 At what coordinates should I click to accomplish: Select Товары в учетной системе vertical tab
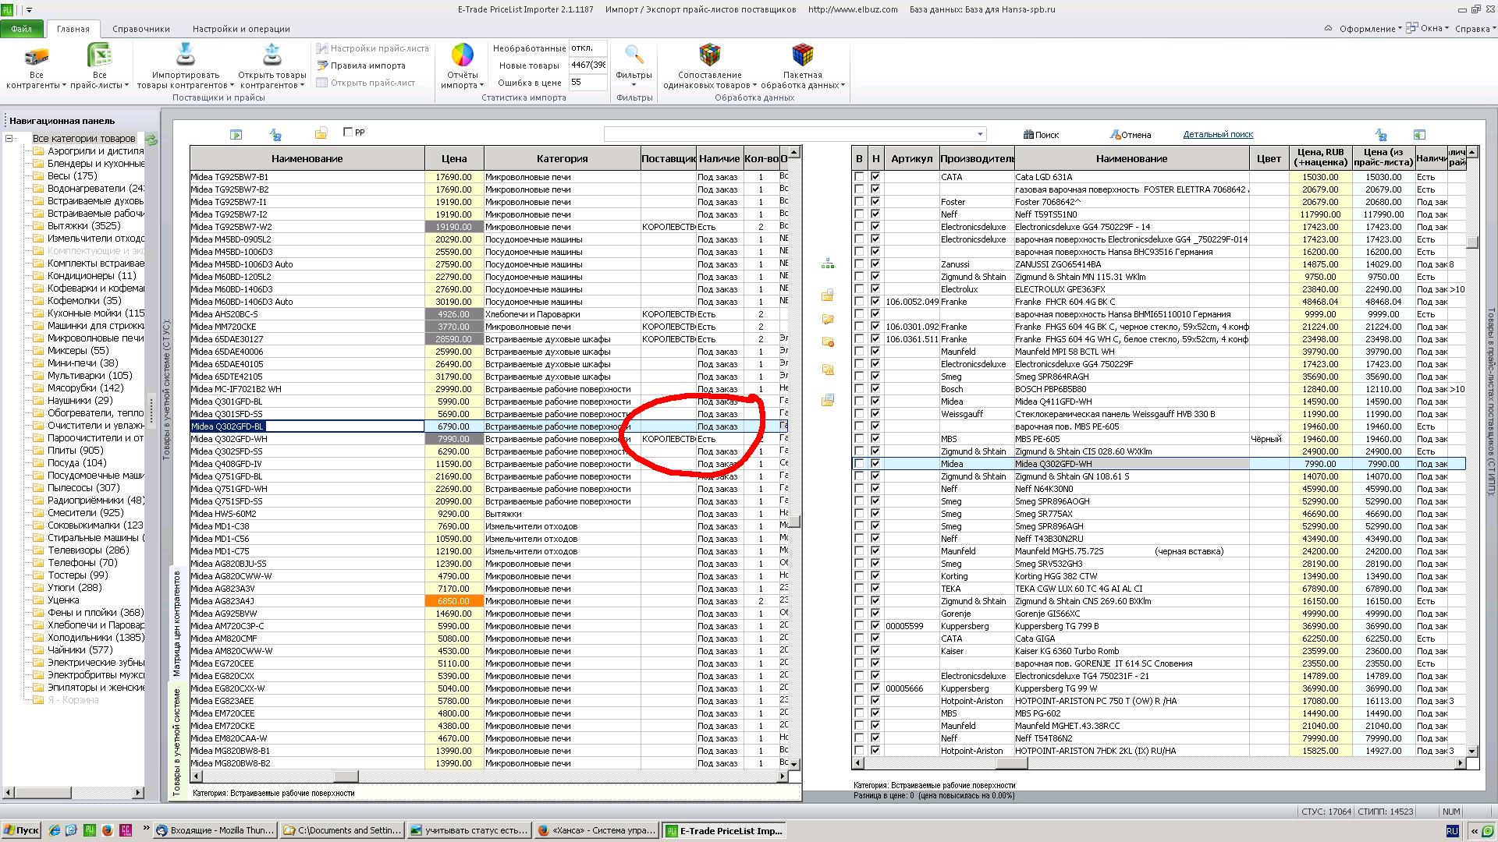pos(176,741)
